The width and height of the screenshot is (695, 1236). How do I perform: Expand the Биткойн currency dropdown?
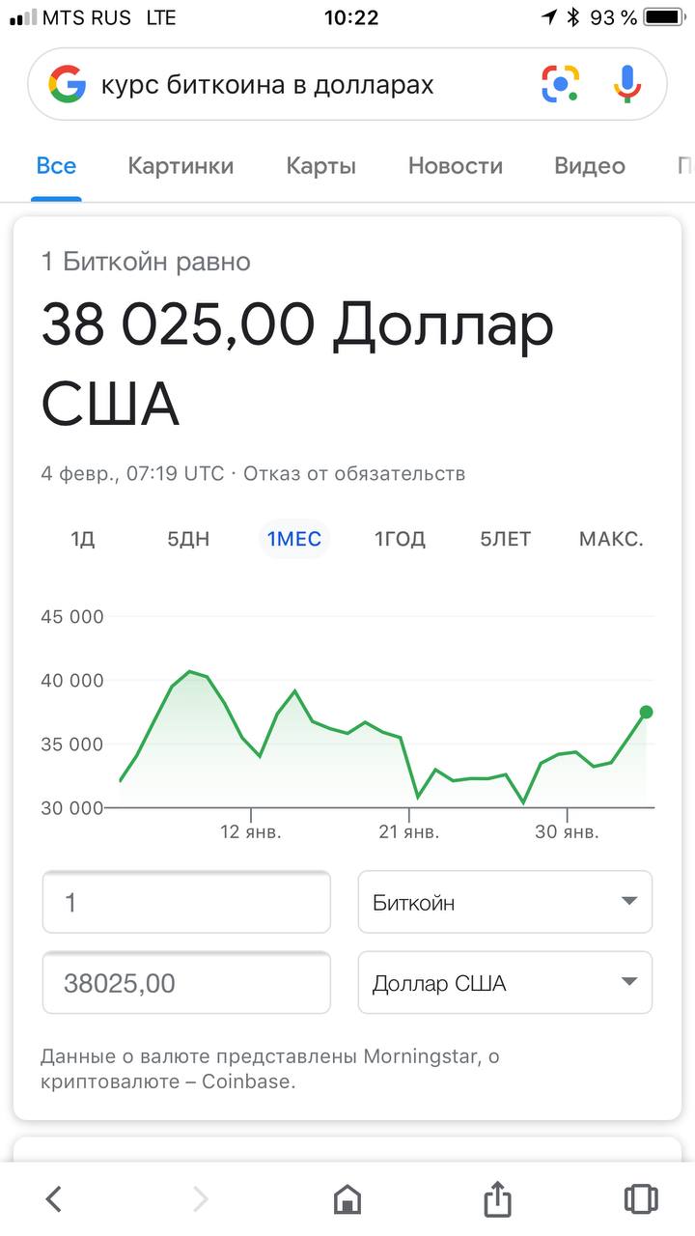tap(505, 902)
